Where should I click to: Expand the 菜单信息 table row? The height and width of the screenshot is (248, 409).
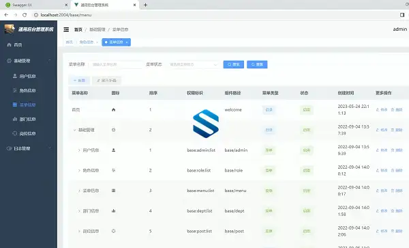(x=79, y=191)
